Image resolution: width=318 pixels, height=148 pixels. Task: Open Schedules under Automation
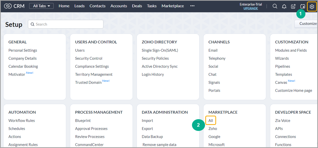click(x=17, y=129)
